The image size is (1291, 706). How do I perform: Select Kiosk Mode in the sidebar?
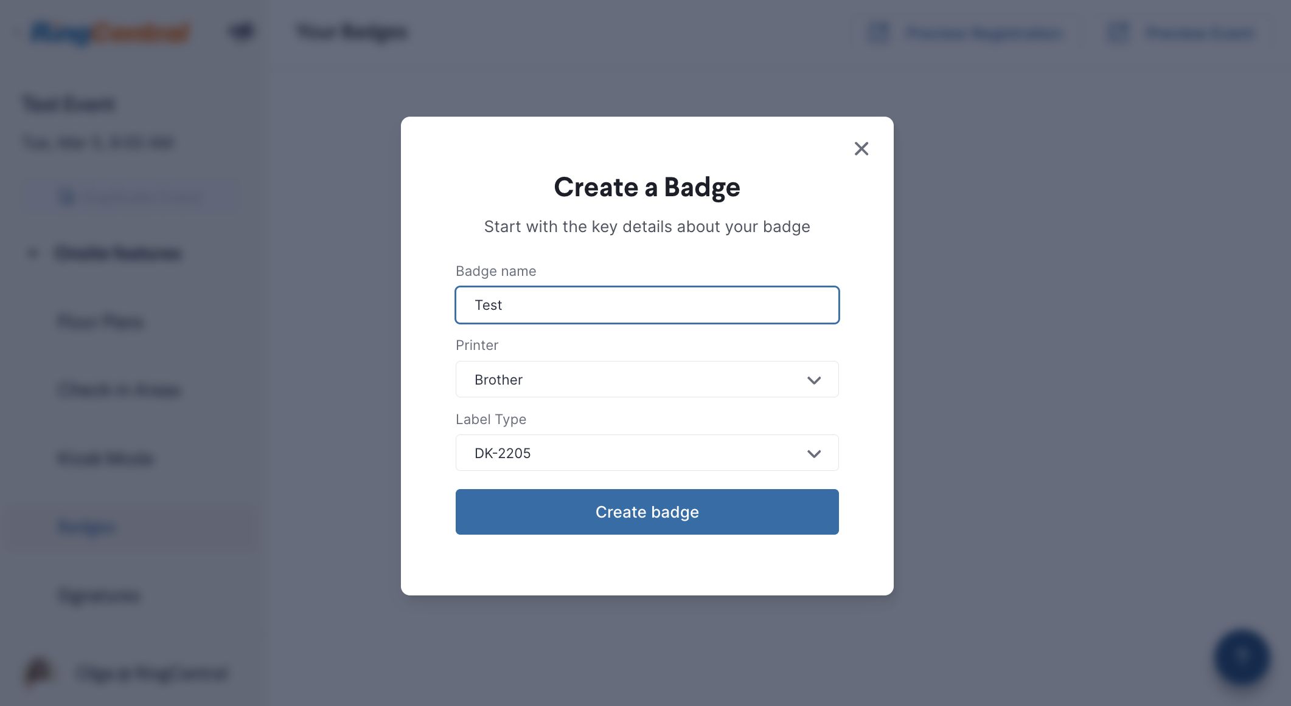pos(105,458)
